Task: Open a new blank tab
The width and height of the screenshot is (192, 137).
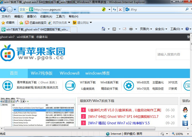Action: coord(74,30)
